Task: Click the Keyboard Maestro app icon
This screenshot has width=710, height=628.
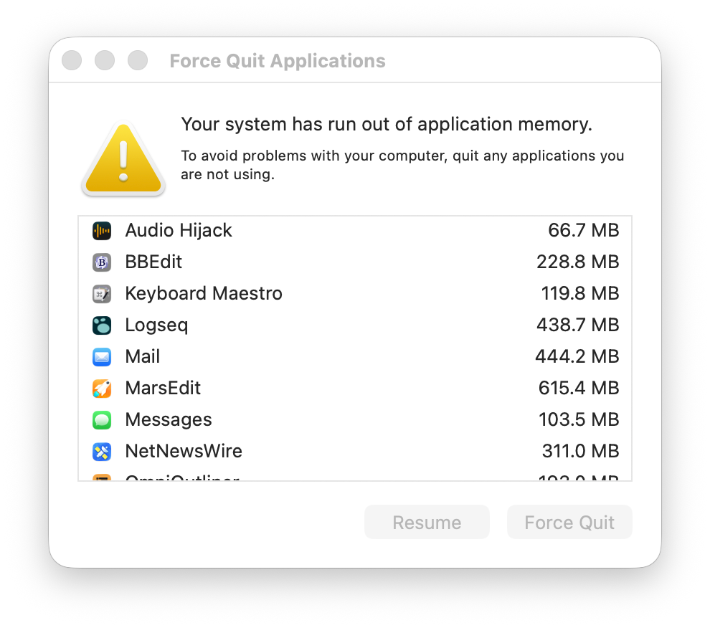Action: click(102, 294)
